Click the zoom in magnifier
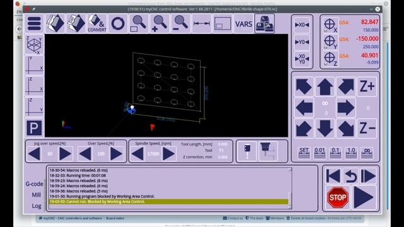 point(160,24)
